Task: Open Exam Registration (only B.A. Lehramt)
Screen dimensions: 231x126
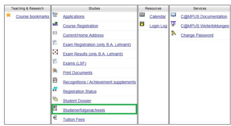Action: (97, 45)
